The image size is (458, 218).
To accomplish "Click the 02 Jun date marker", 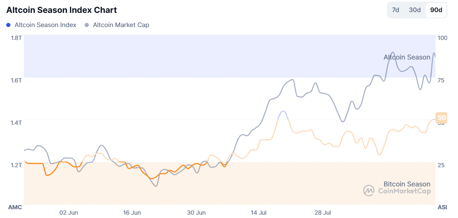I will tap(69, 213).
